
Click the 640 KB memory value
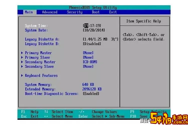click(88, 84)
